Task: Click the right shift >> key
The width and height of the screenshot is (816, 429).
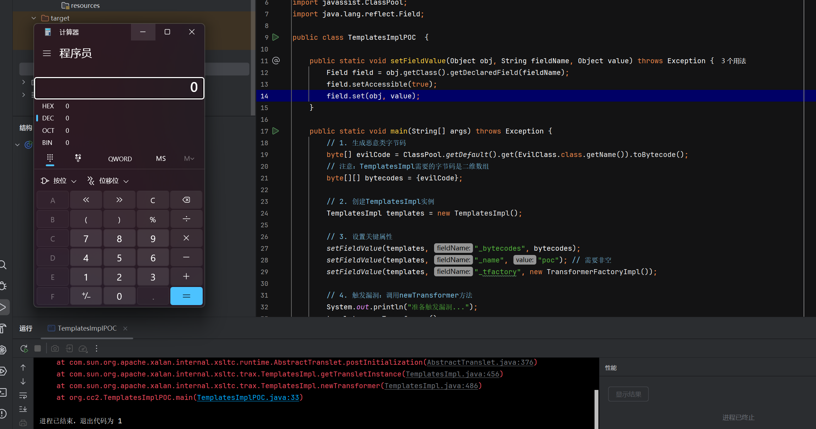Action: 119,200
